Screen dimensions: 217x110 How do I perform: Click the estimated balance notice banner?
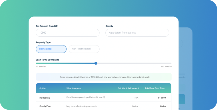click(x=104, y=77)
